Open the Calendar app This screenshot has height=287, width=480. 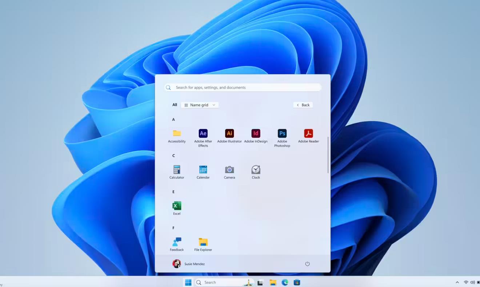click(203, 172)
